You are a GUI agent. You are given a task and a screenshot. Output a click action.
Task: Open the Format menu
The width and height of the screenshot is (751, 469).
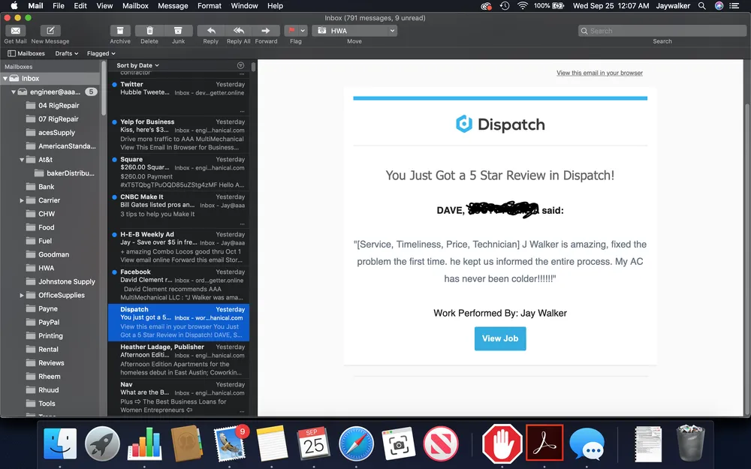pos(209,5)
